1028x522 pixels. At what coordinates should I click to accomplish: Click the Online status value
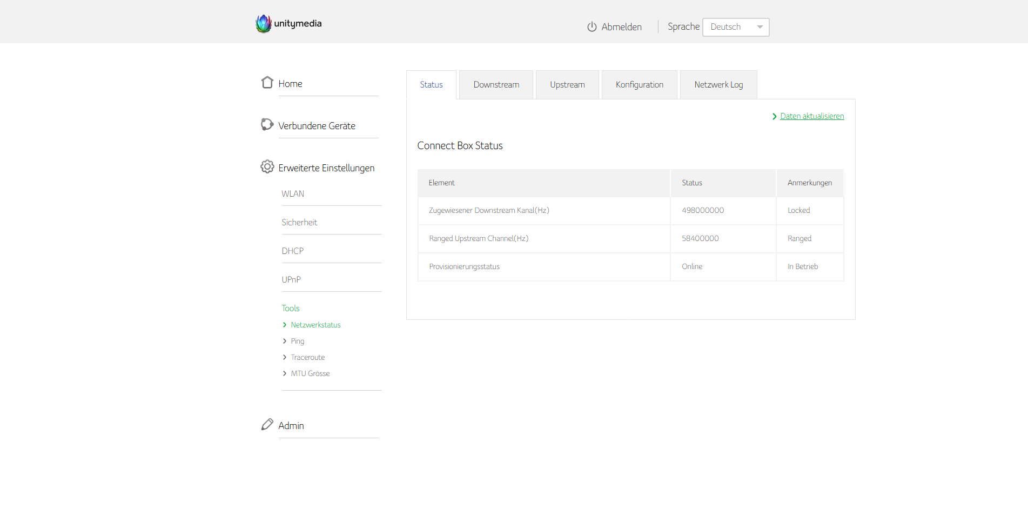pos(692,266)
